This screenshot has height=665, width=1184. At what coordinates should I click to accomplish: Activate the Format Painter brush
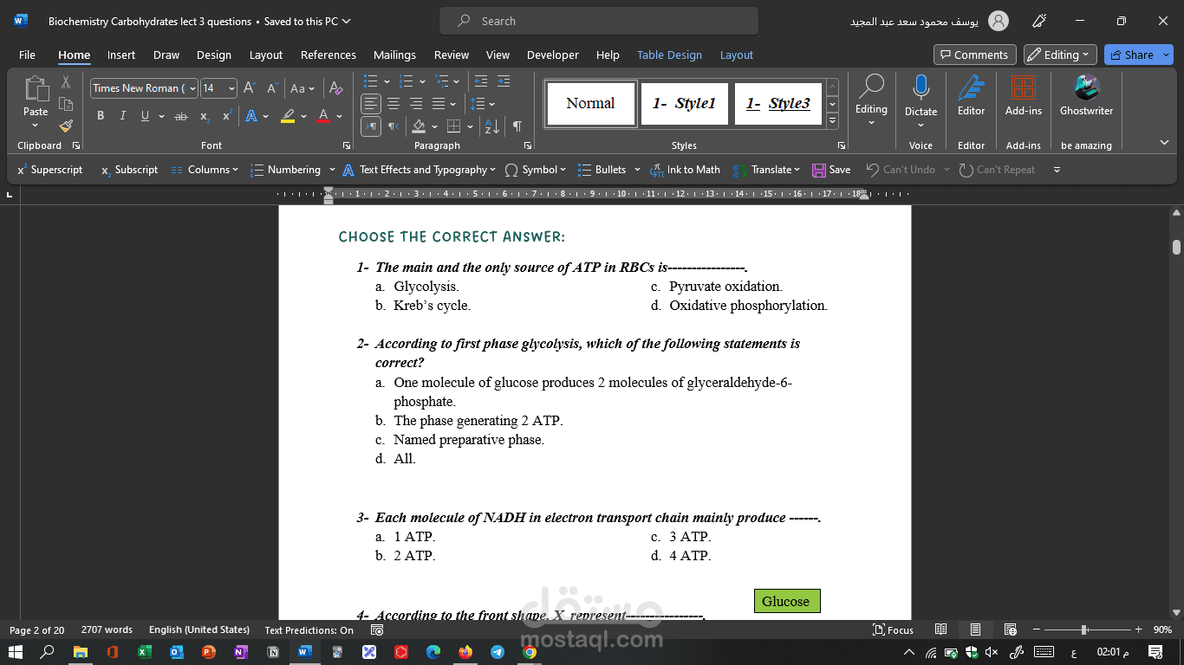[66, 126]
